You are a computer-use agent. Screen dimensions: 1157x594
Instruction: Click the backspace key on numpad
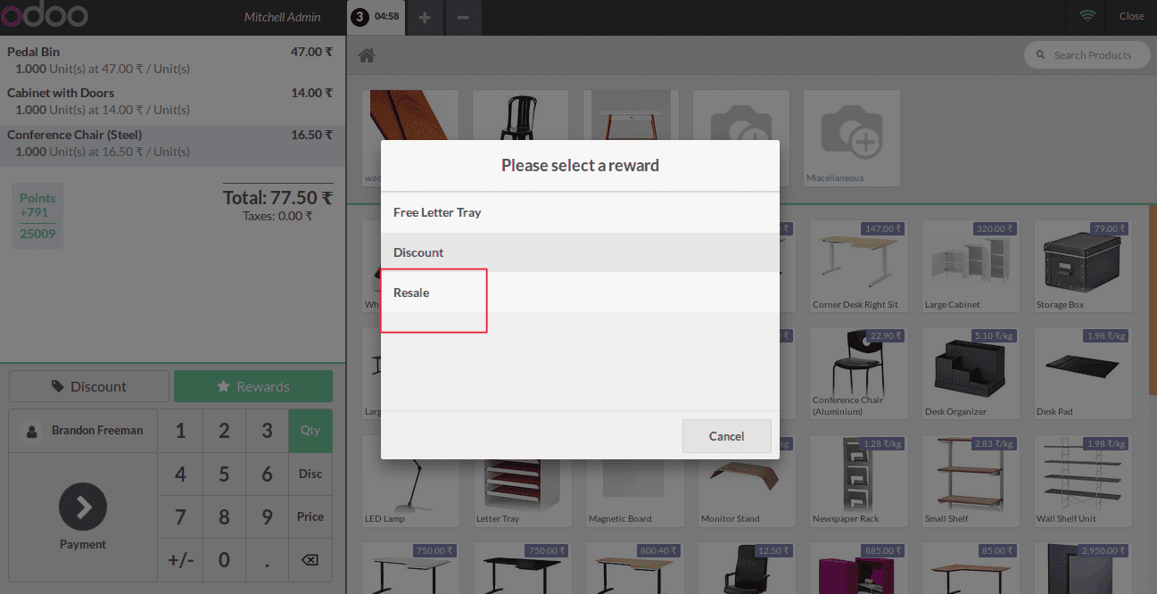pos(310,559)
